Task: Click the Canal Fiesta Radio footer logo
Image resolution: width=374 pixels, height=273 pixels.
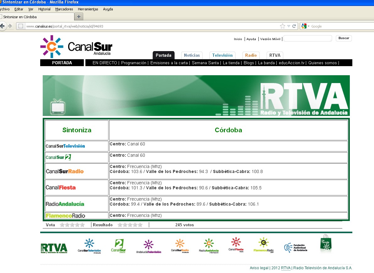Action: click(x=236, y=245)
